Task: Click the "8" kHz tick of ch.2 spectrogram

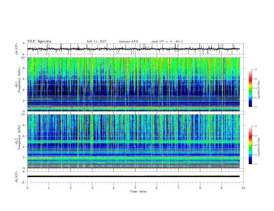Action: 24,125
